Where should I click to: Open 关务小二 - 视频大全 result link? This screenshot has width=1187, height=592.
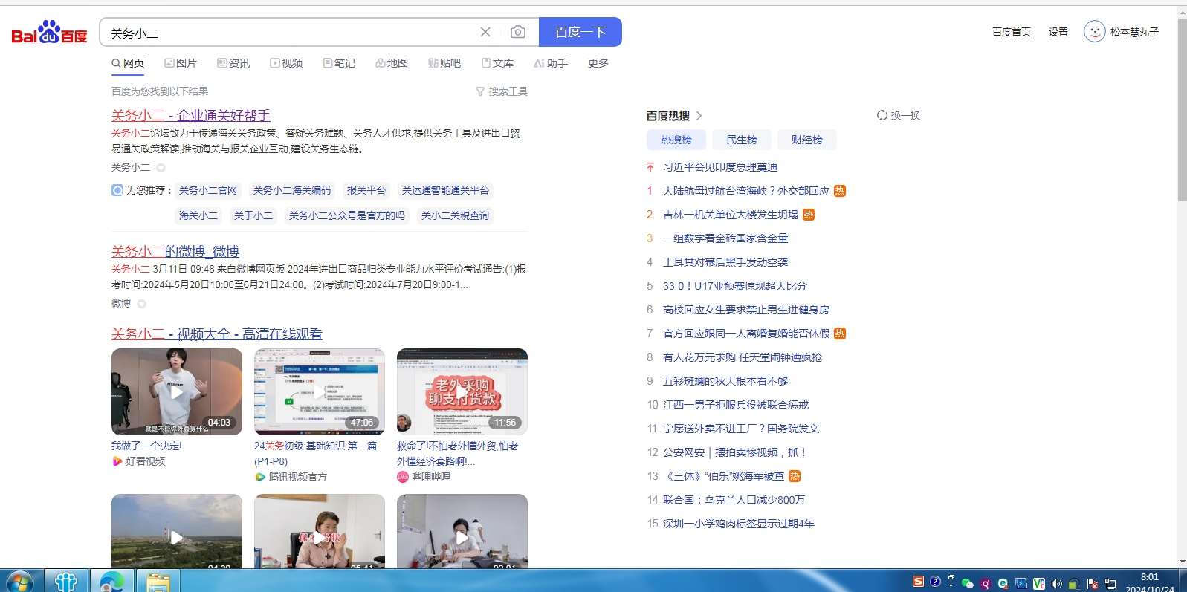(x=217, y=334)
